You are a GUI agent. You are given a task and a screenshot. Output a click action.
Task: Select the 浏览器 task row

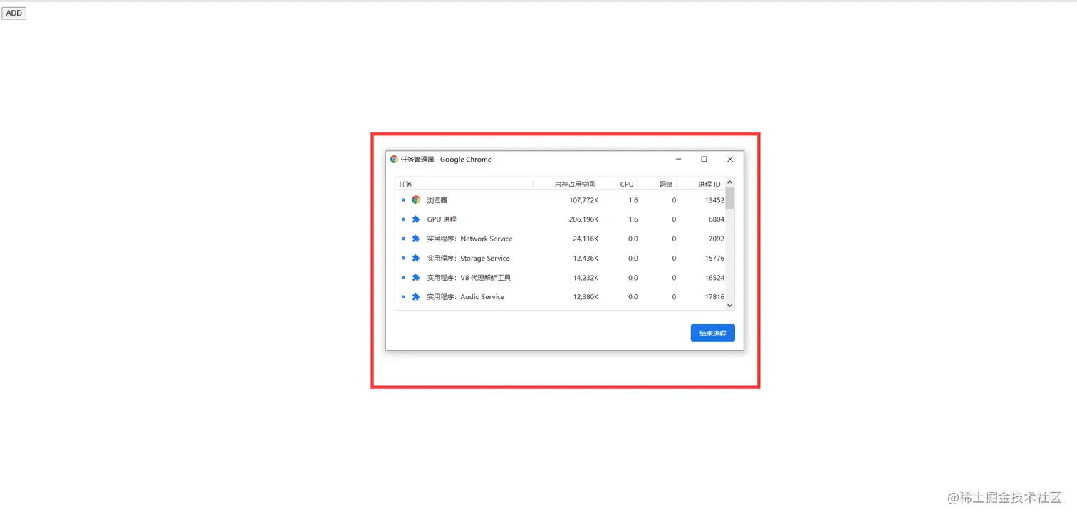point(560,200)
